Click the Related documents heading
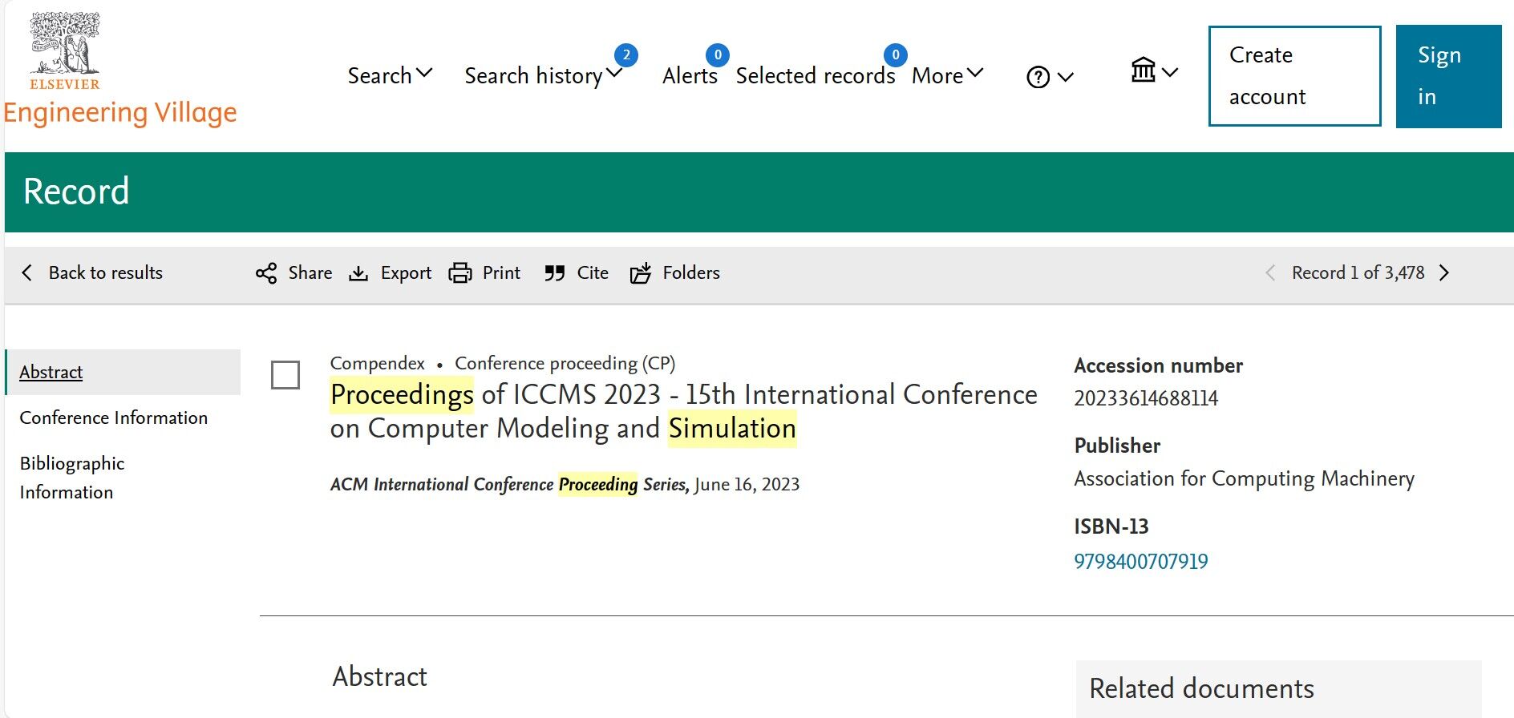This screenshot has width=1514, height=718. tap(1201, 688)
